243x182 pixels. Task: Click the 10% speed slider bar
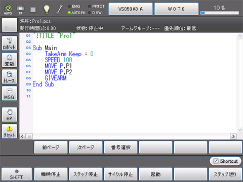(x=220, y=13)
